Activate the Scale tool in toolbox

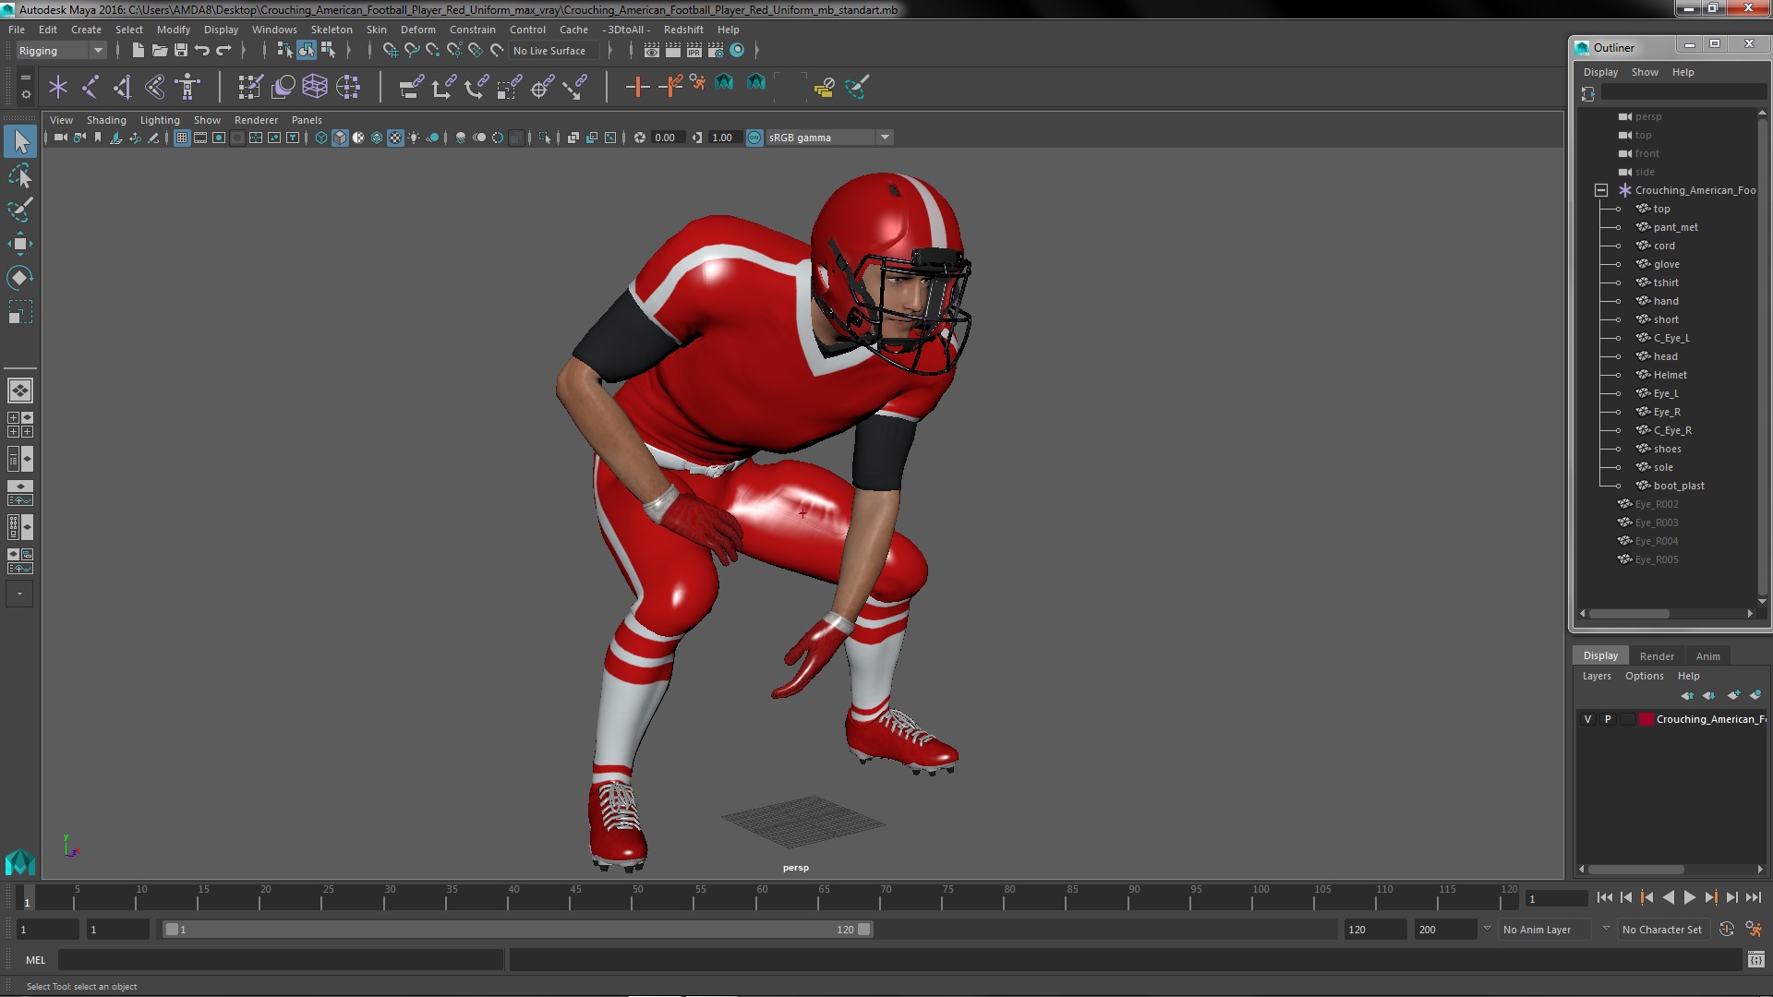20,312
